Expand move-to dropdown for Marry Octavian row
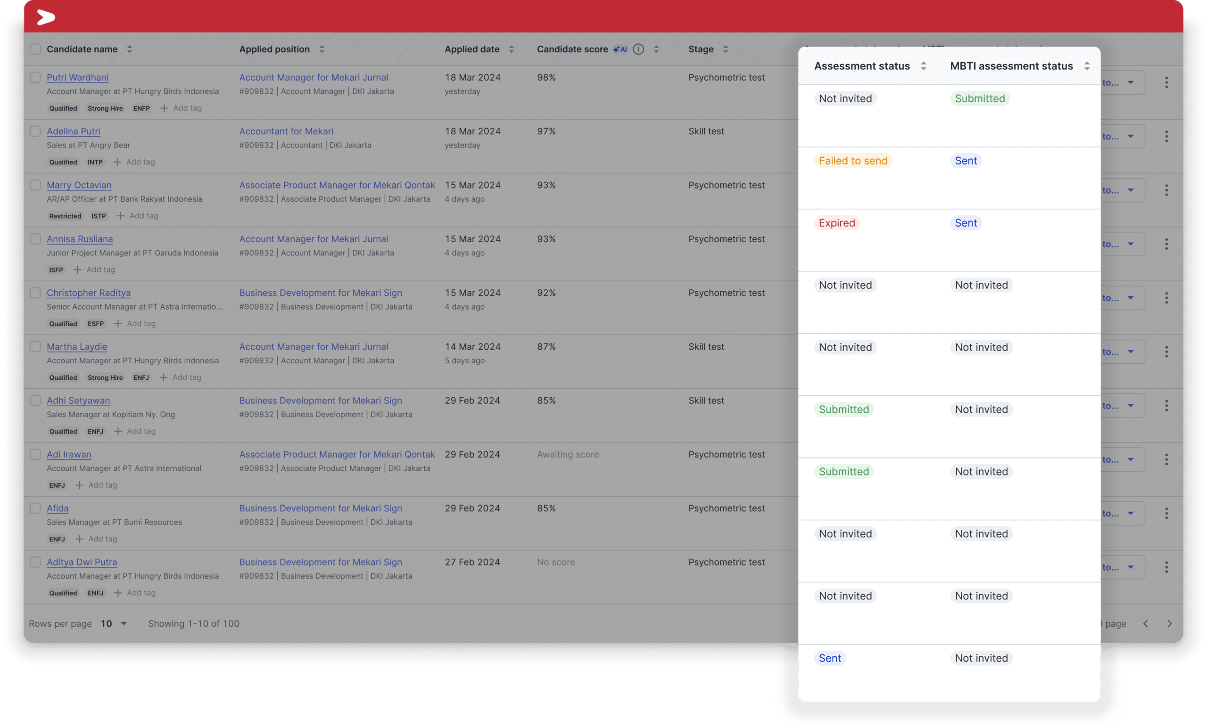The width and height of the screenshot is (1207, 728). point(1130,190)
